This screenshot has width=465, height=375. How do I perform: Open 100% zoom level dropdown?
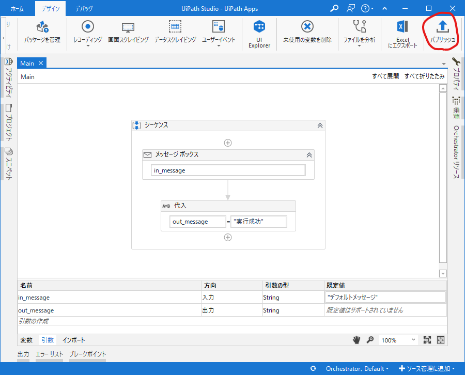413,340
